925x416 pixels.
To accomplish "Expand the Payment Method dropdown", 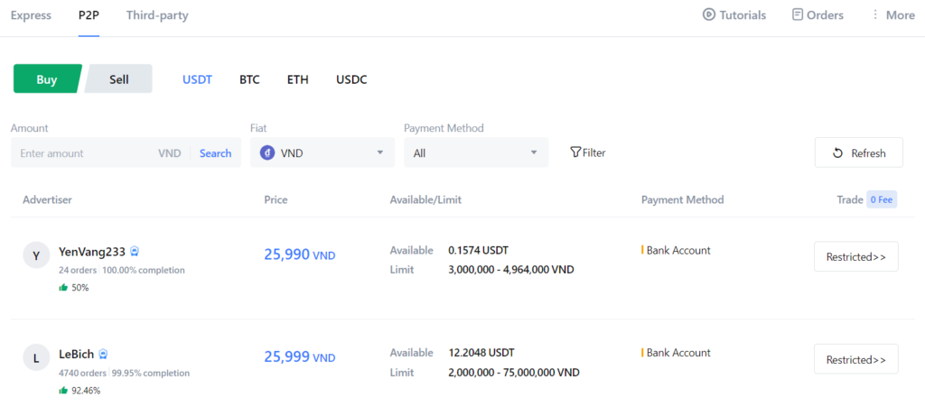I will [x=476, y=153].
